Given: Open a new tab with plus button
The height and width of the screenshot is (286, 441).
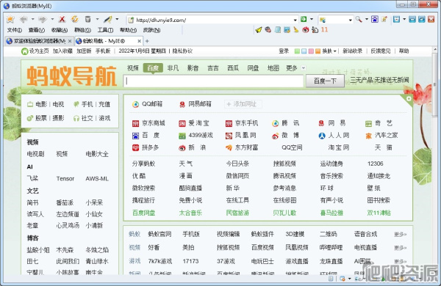Looking at the screenshot, I should tap(147, 41).
